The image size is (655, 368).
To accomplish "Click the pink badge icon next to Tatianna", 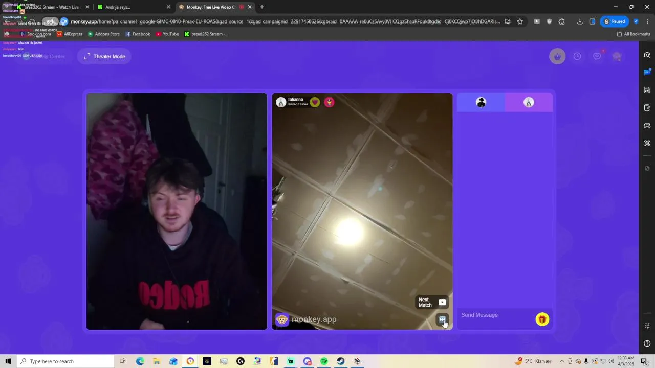I will point(329,102).
